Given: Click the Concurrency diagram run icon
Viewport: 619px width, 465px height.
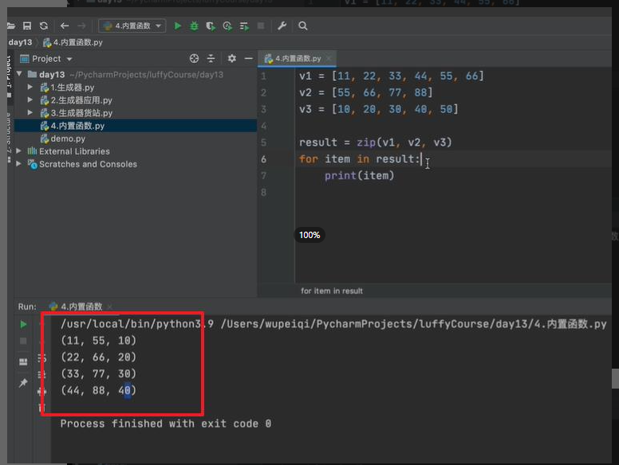Looking at the screenshot, I should [x=244, y=26].
